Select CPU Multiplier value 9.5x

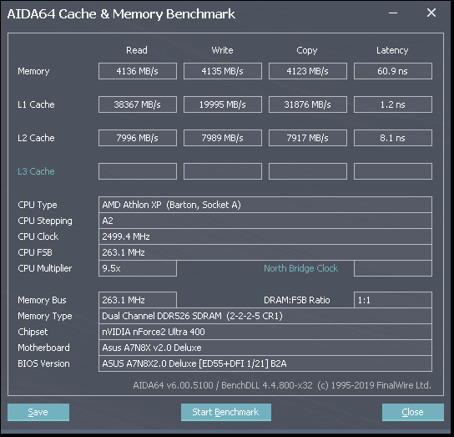138,268
